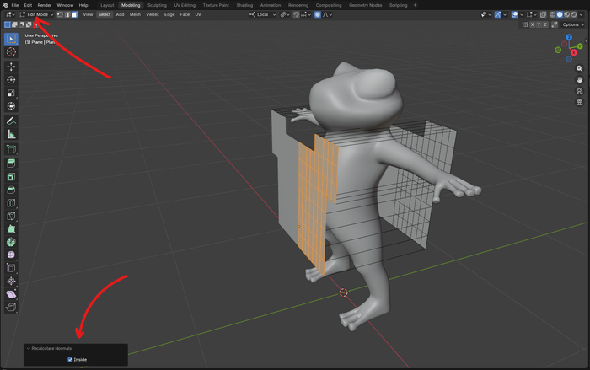Viewport: 590px width, 370px height.
Task: Open the Options dropdown
Action: 573,24
